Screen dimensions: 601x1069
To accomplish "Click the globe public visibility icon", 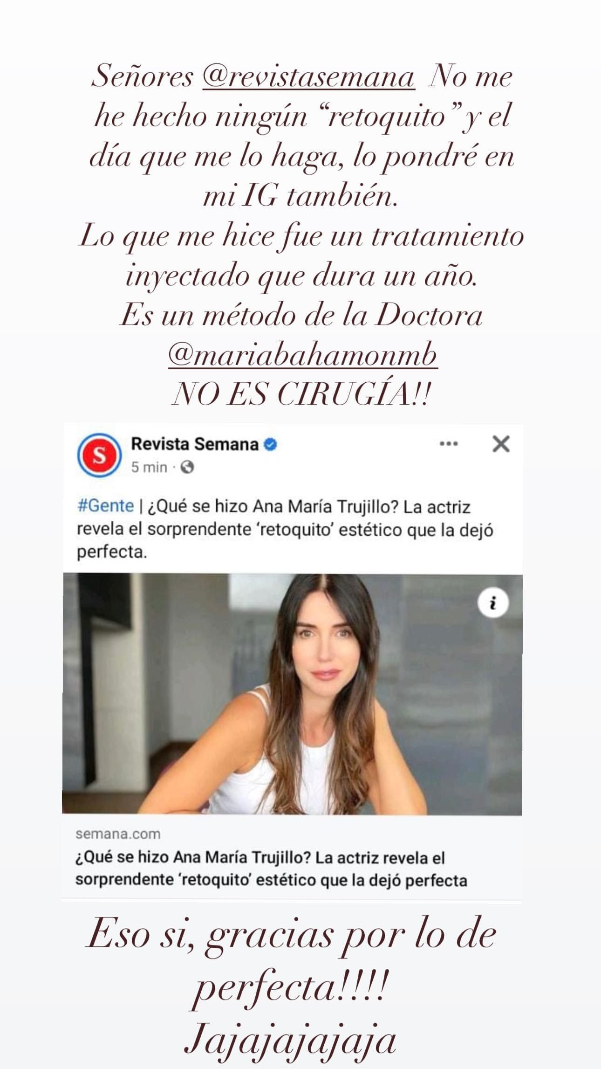I will point(187,467).
